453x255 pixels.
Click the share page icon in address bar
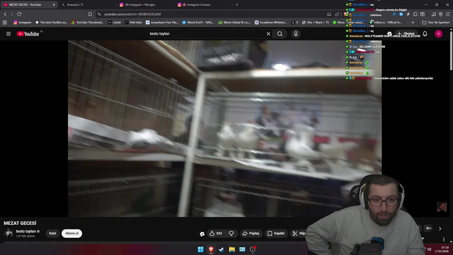coord(337,14)
